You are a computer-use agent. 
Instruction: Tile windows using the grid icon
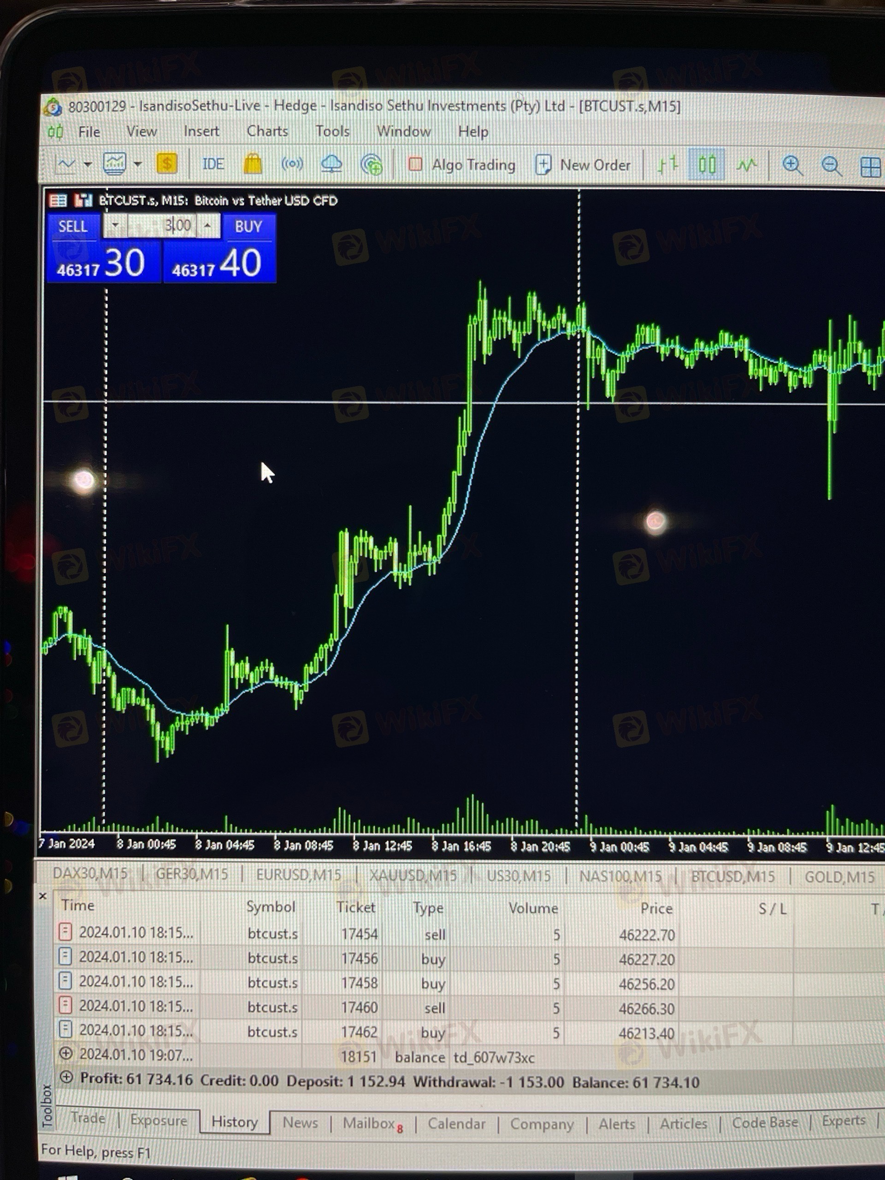click(871, 167)
